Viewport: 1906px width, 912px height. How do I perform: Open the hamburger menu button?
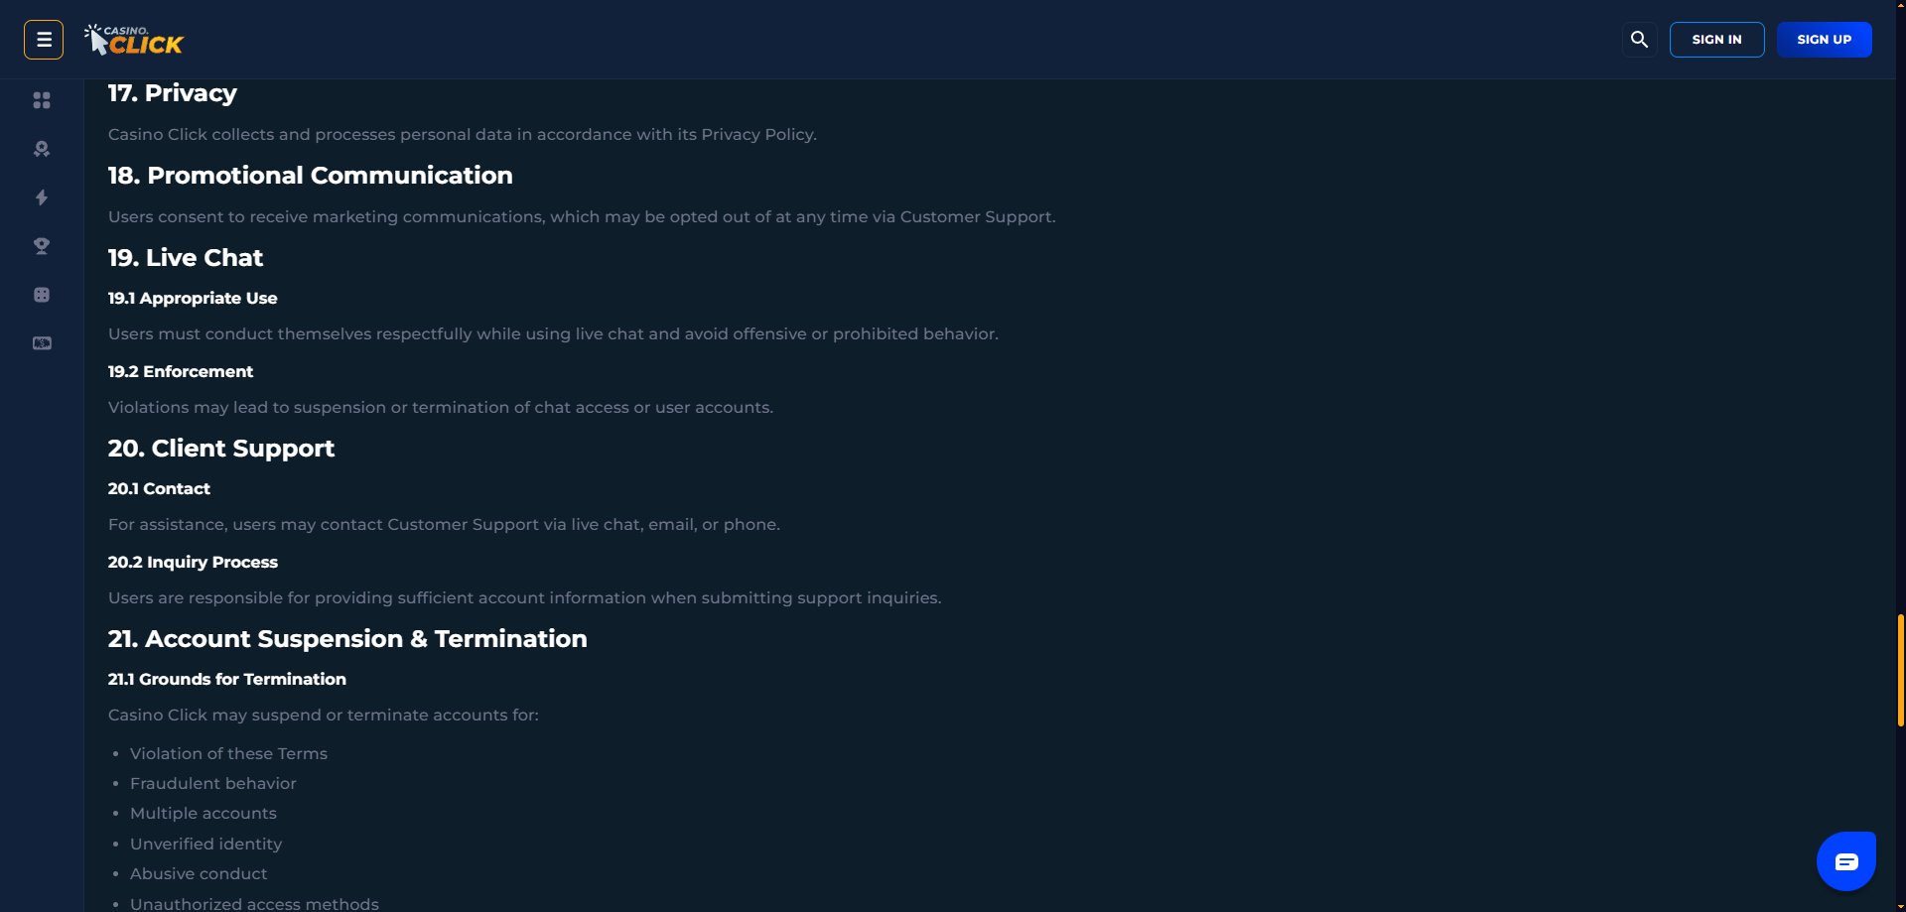click(44, 40)
